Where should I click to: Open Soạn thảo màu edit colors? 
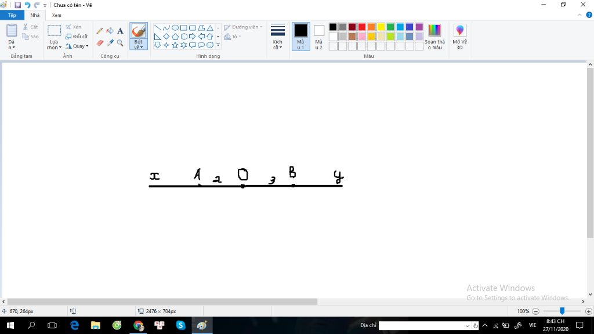point(435,37)
